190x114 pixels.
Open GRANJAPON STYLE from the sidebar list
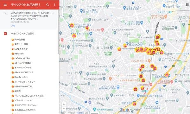coord(24,72)
